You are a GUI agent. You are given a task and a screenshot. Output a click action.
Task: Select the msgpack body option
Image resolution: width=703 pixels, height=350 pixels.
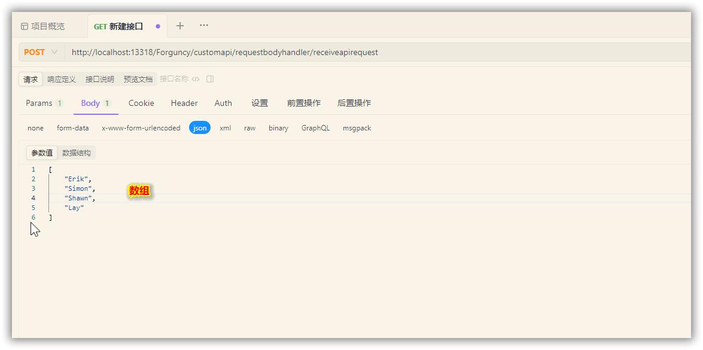pos(357,128)
